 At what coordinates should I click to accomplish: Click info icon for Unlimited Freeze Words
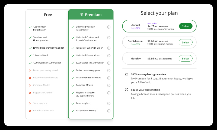[109, 55]
